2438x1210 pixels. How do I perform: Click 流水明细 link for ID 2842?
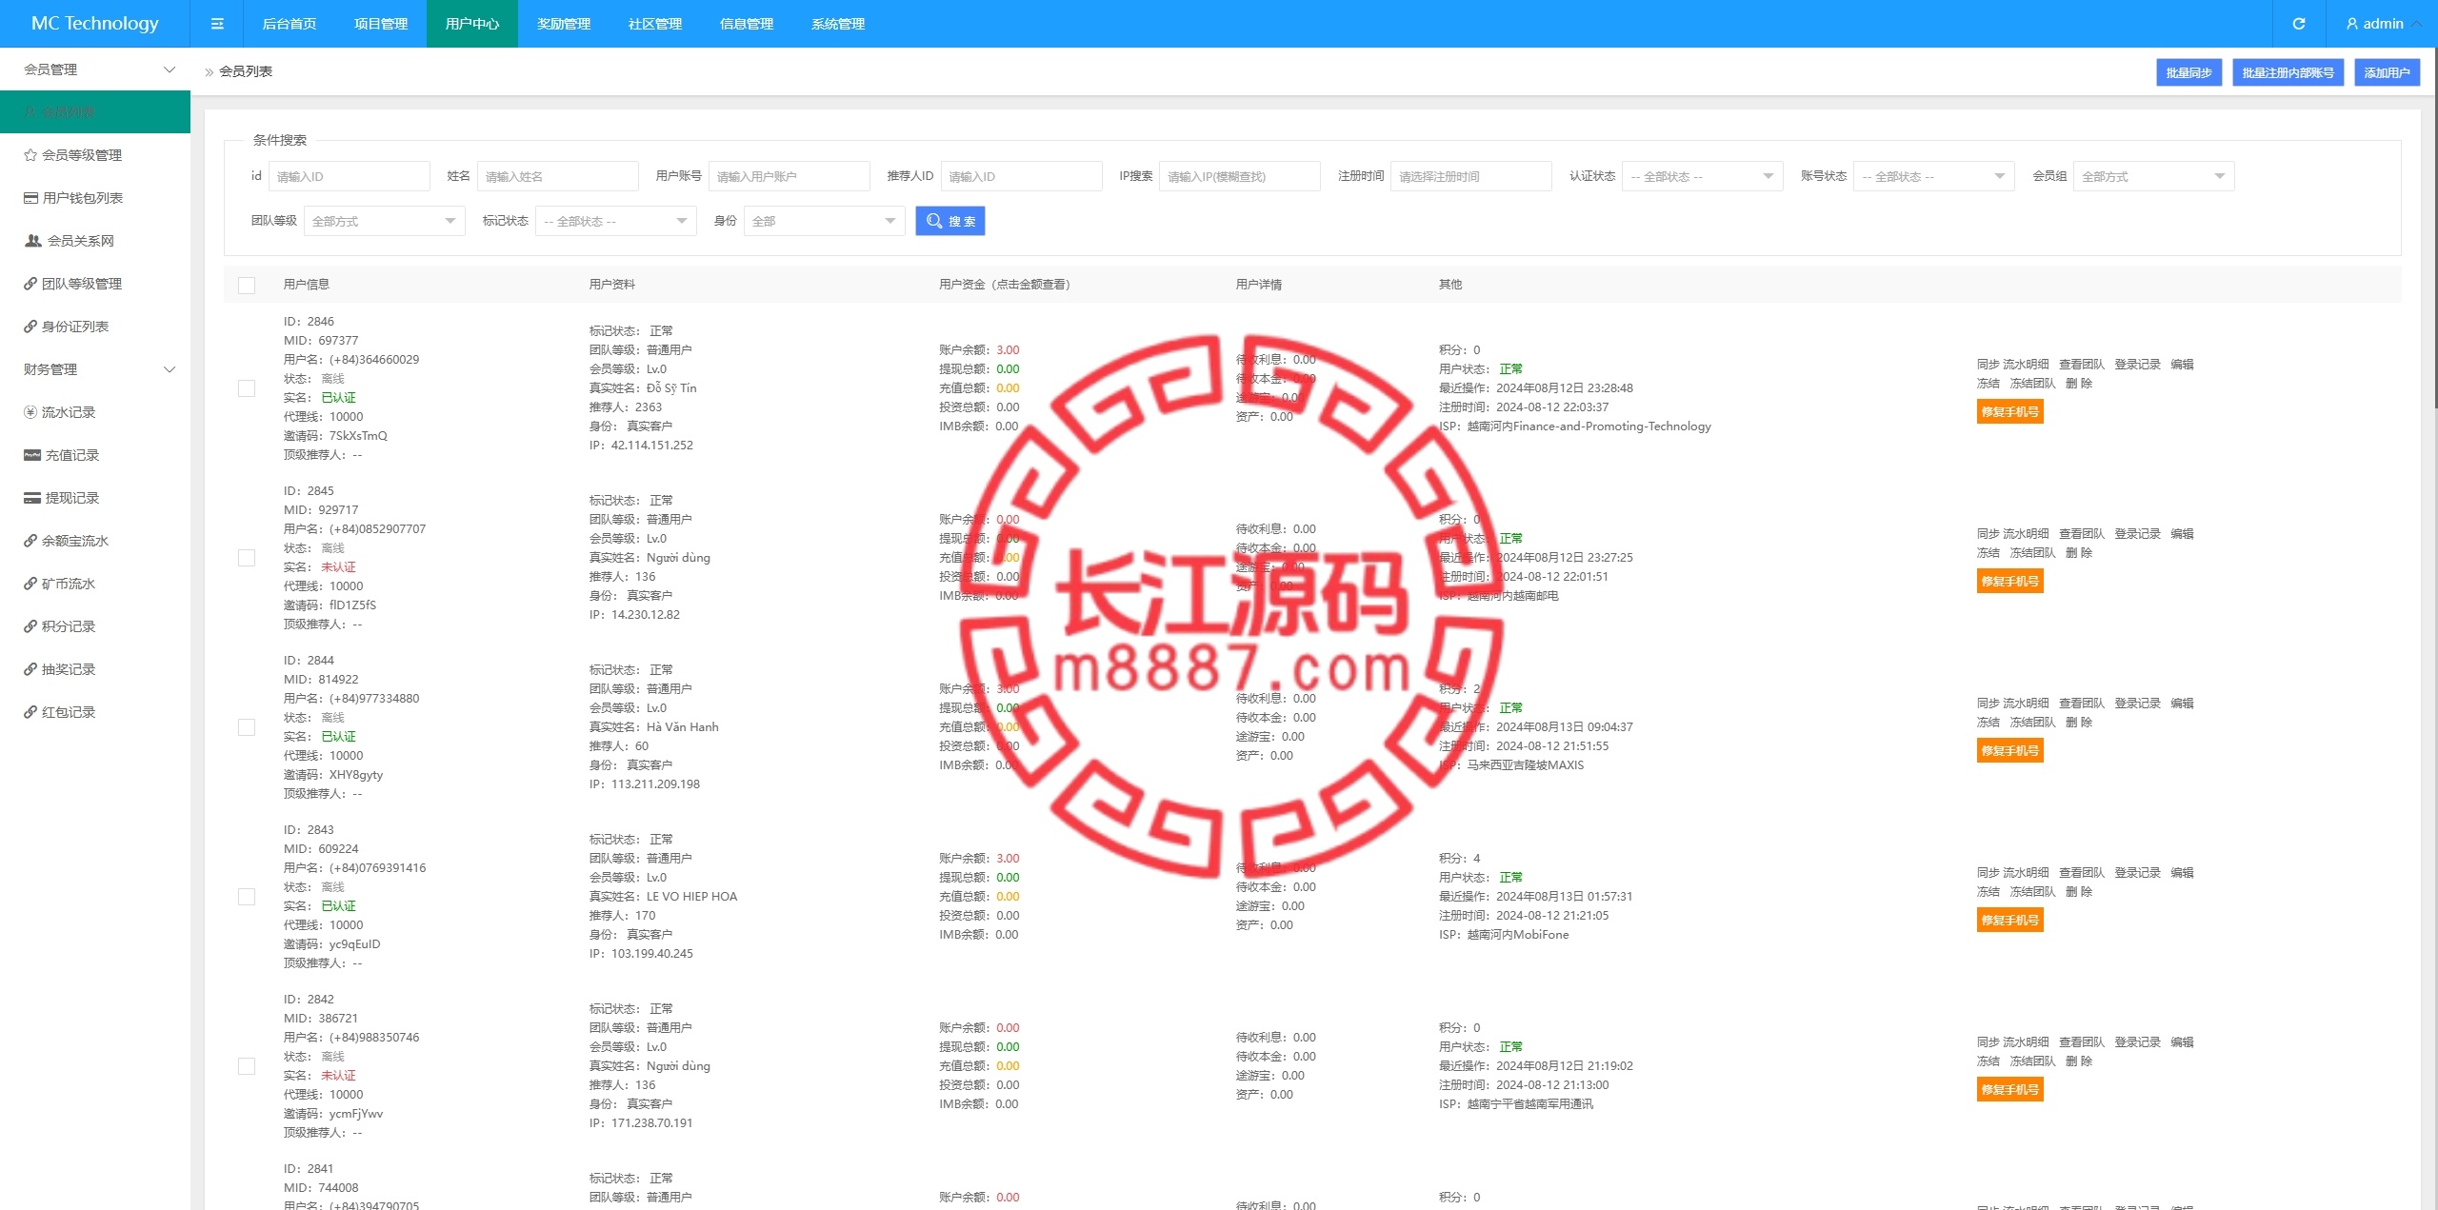(x=2026, y=1042)
